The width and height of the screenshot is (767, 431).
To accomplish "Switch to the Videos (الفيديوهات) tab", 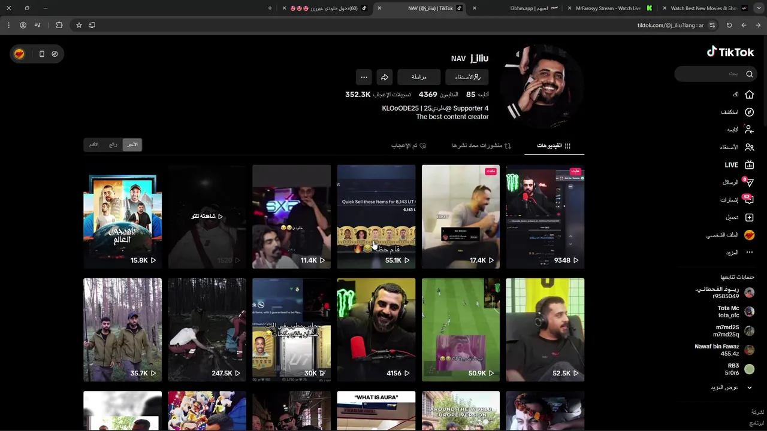I will [554, 145].
